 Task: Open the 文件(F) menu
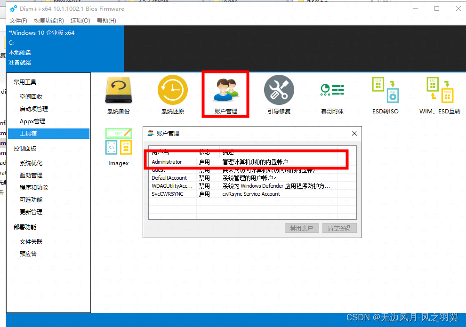(18, 21)
